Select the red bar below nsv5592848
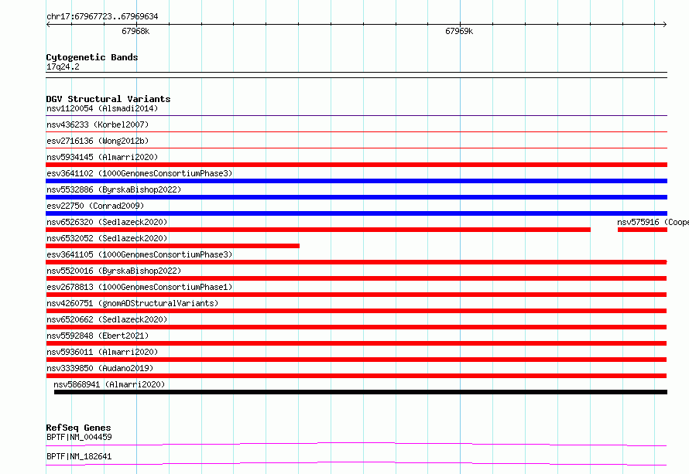The height and width of the screenshot is (474, 689). (x=356, y=343)
